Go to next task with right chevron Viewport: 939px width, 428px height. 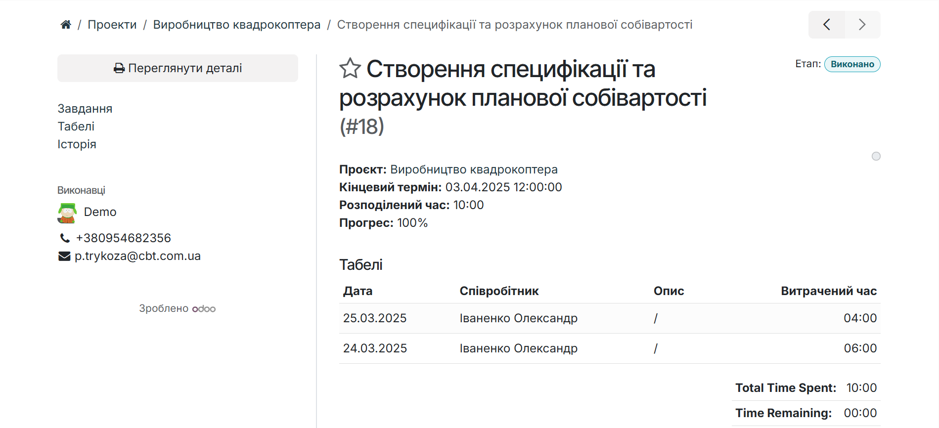(862, 25)
